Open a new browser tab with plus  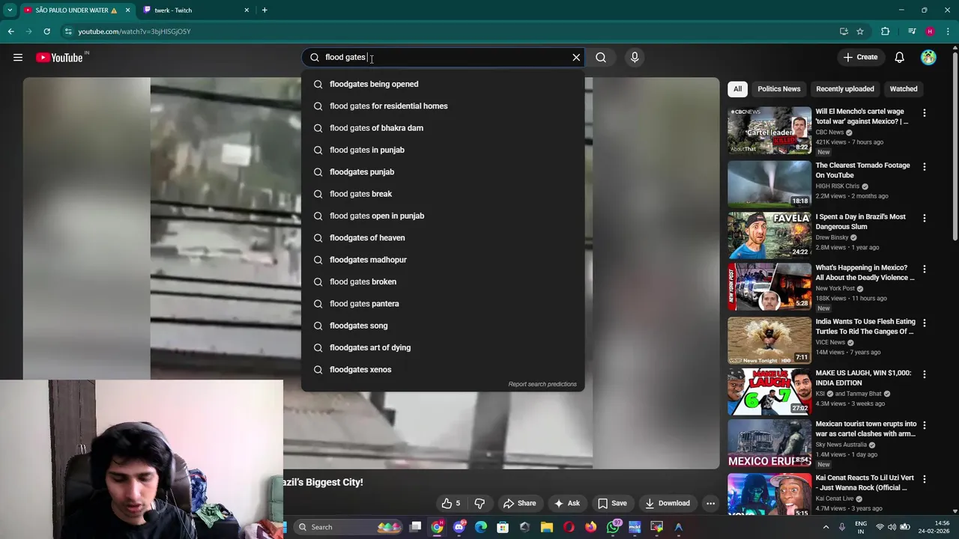pyautogui.click(x=264, y=10)
